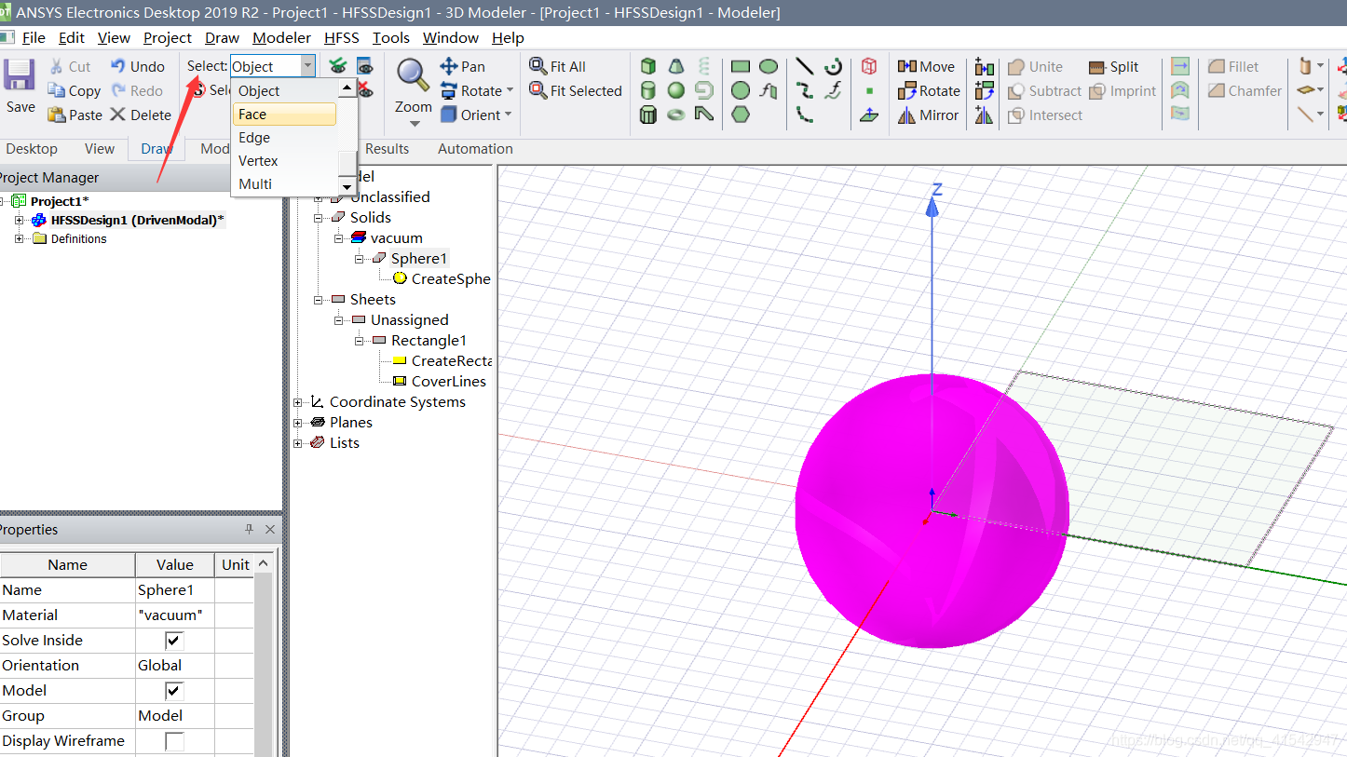Draw a regular polyhedron
The image size is (1347, 757).
coord(648,115)
